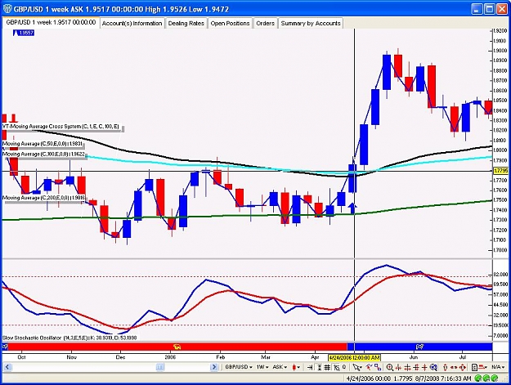Screen dimensions: 511x385
Task: Open the Orders tab
Action: point(265,24)
